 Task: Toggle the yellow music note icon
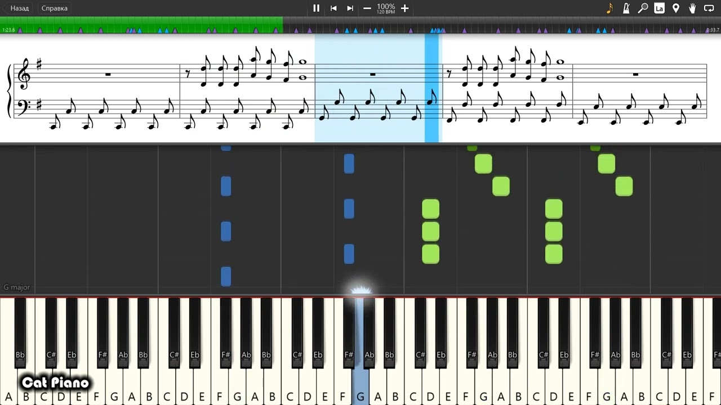click(609, 8)
